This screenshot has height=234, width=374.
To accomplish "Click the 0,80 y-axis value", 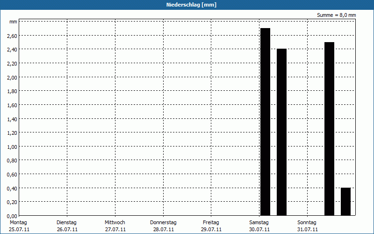I will click(12, 161).
